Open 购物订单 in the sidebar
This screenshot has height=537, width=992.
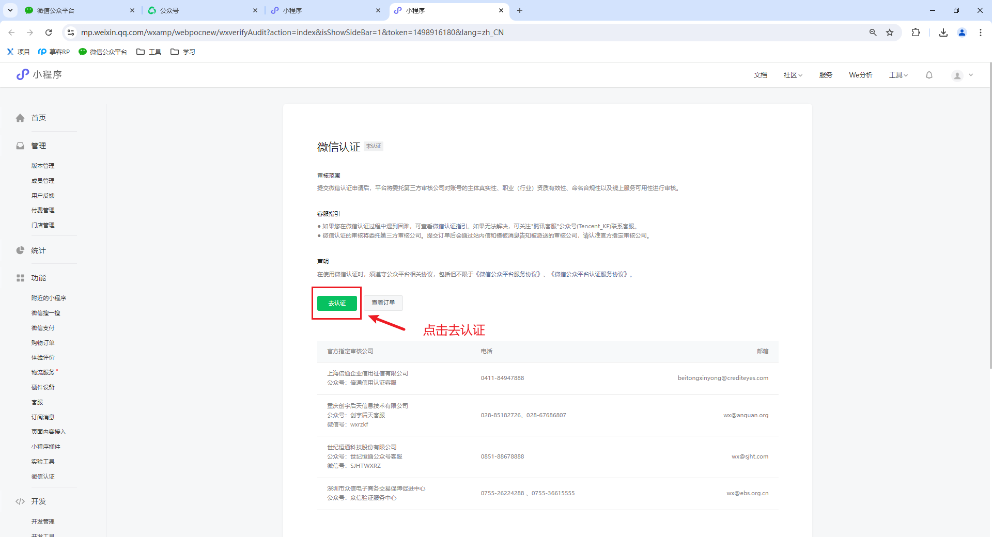point(43,343)
